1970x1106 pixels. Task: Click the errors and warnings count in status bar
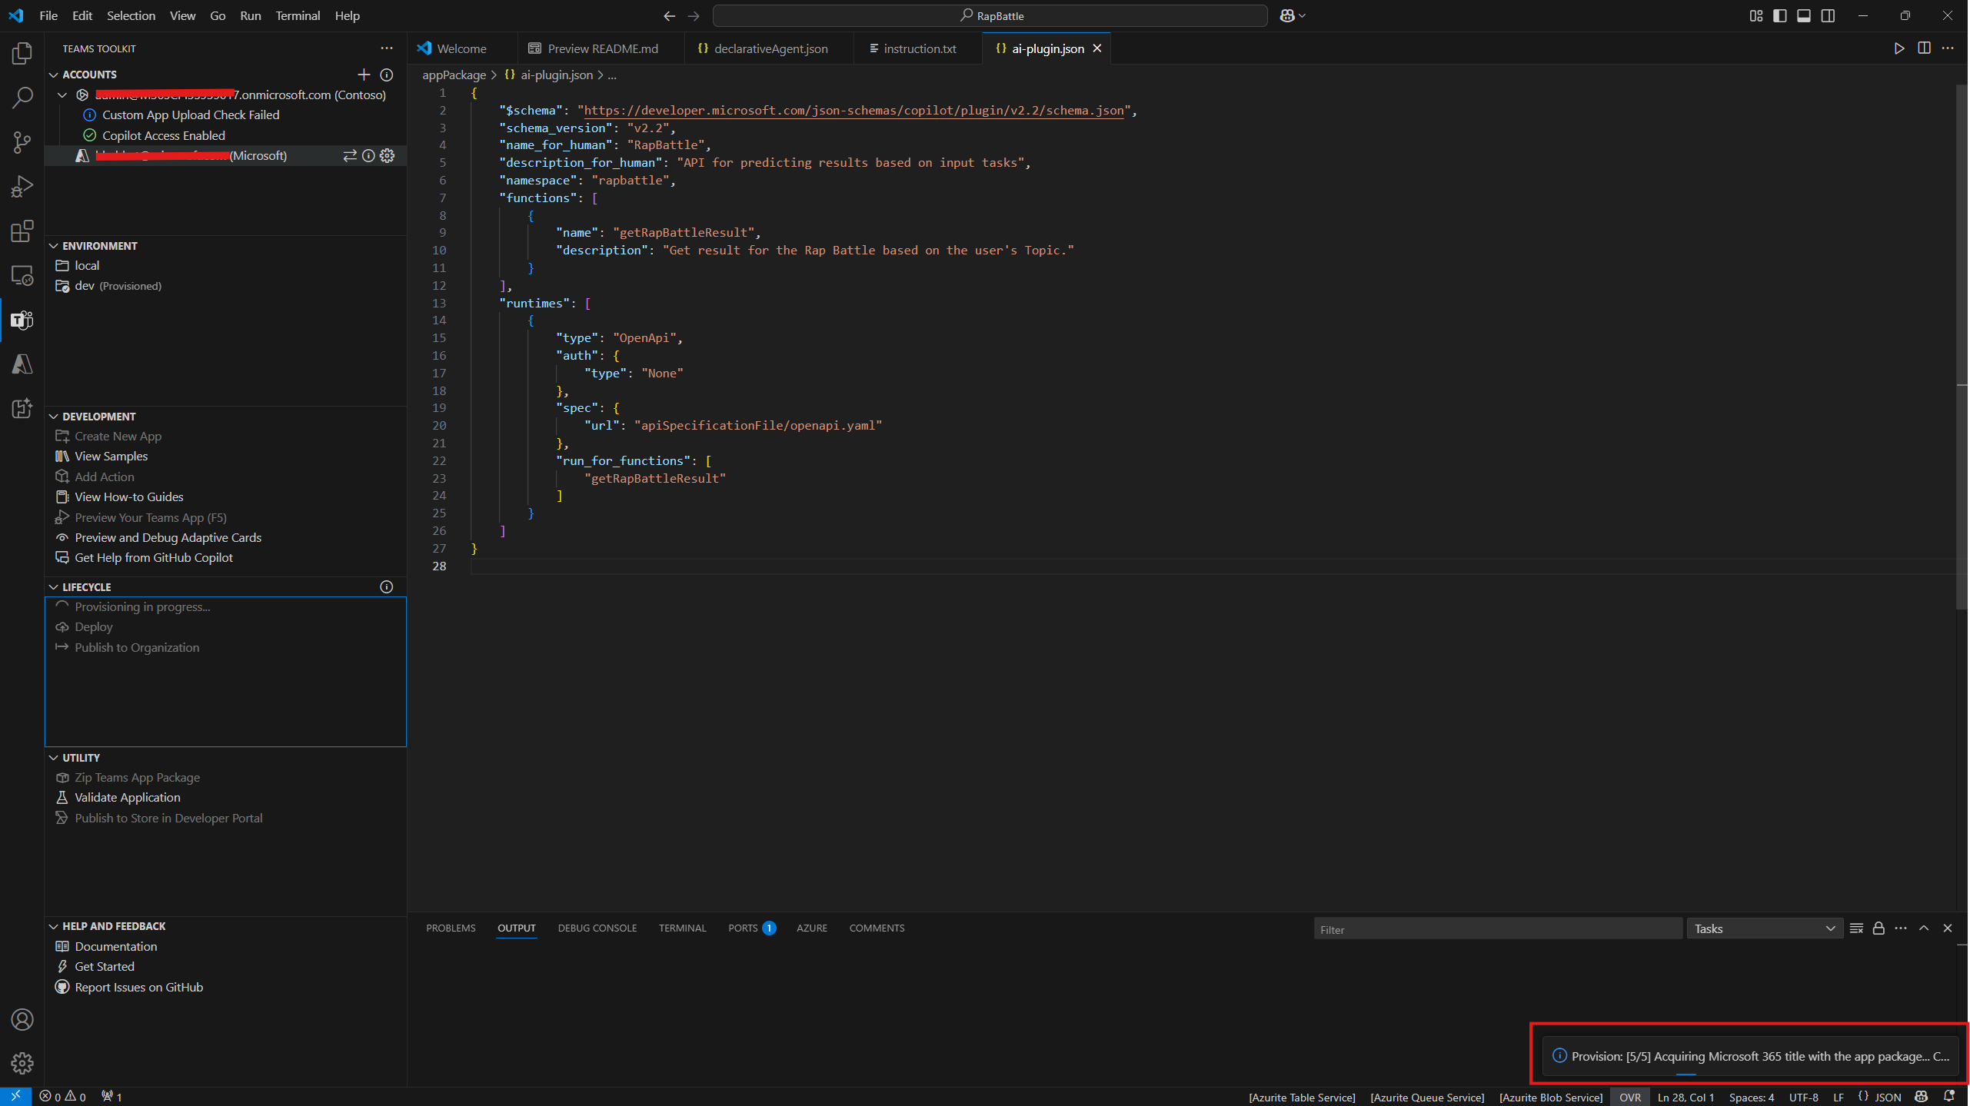pyautogui.click(x=63, y=1097)
